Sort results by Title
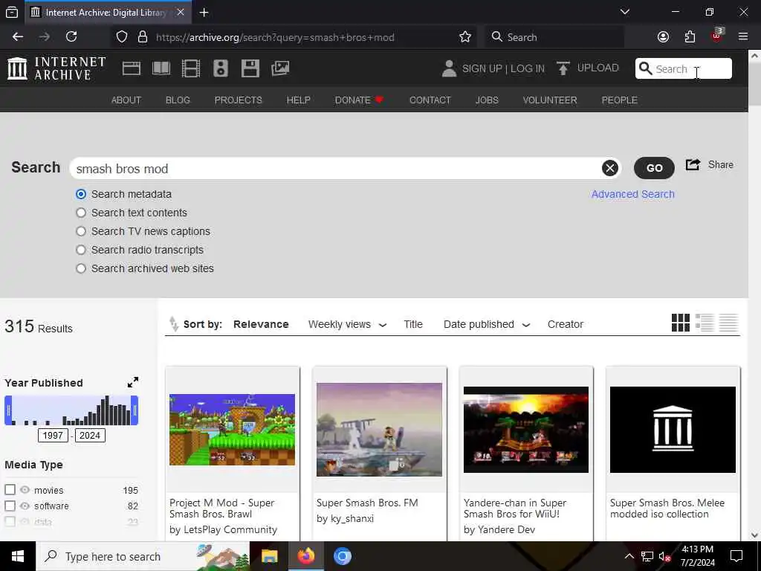761x571 pixels. pos(413,324)
